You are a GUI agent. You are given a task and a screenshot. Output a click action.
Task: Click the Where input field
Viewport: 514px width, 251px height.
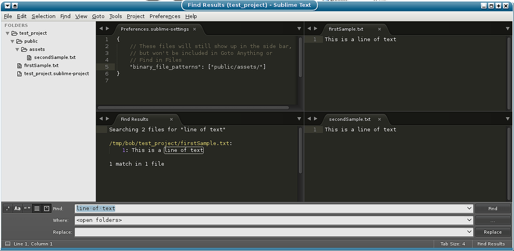(274, 220)
